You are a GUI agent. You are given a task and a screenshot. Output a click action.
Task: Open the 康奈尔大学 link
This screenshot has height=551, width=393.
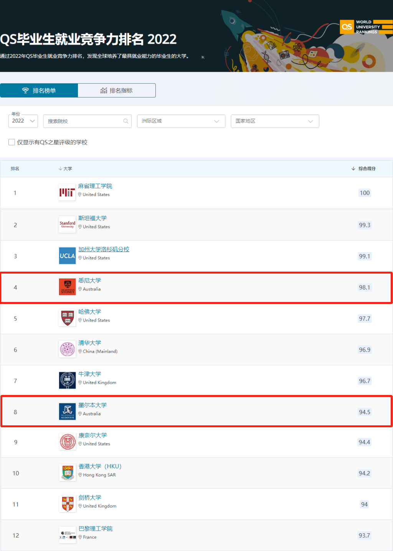coord(93,435)
